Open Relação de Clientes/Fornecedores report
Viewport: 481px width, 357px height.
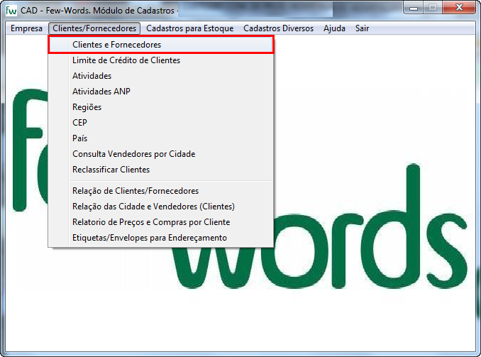161,191
